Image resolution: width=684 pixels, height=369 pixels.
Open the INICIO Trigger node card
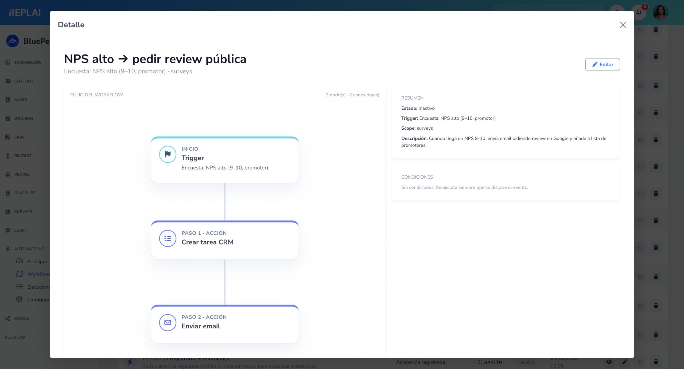225,160
